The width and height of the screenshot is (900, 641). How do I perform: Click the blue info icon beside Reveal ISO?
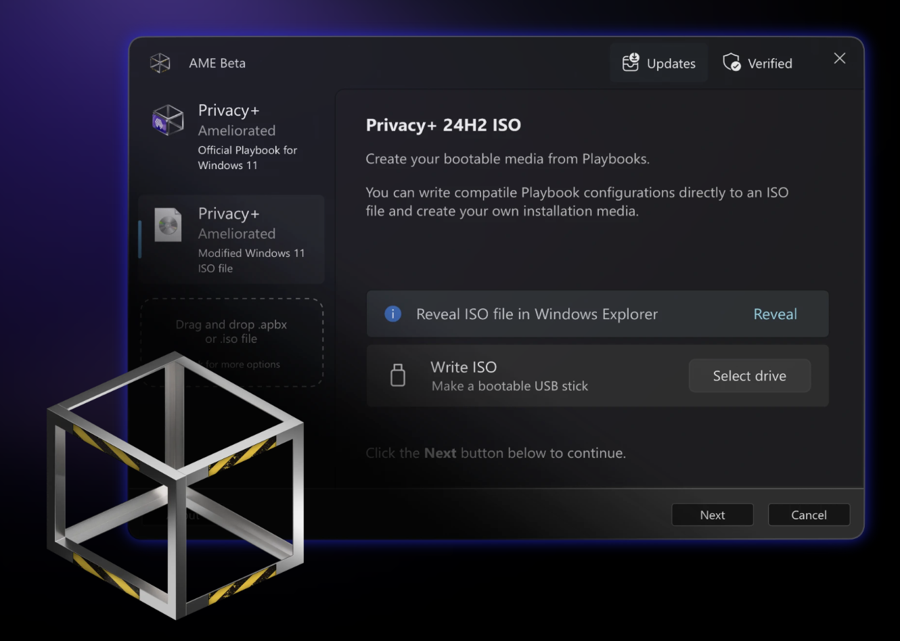point(392,314)
